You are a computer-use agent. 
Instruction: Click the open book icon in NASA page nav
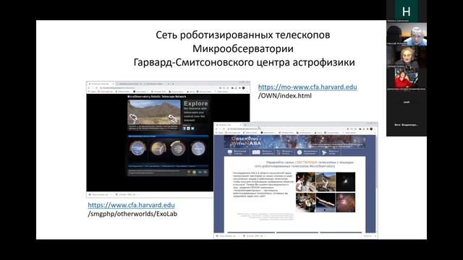256,152
